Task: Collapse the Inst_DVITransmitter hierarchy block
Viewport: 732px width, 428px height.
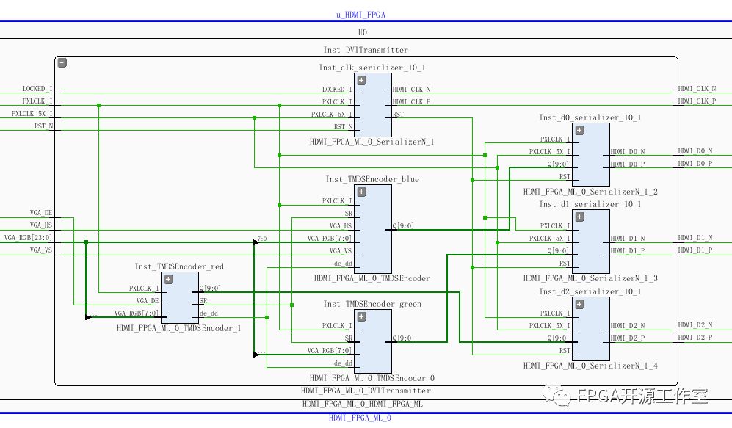Action: tap(62, 63)
